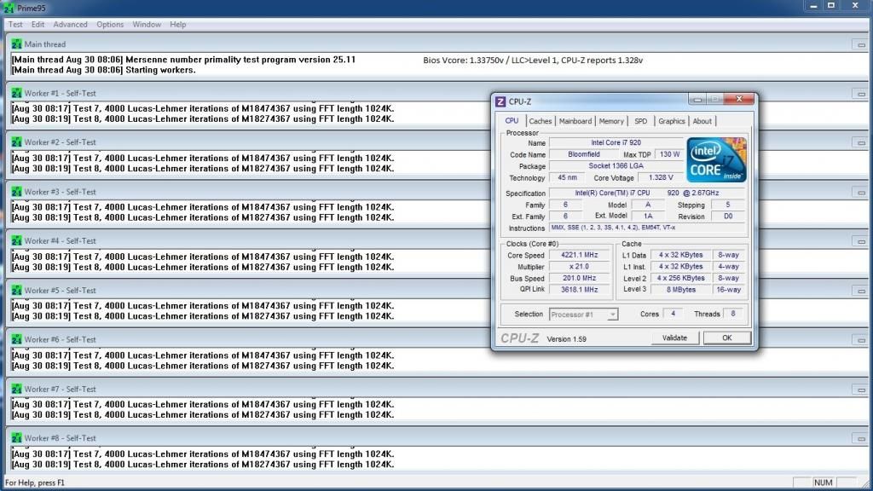This screenshot has width=873, height=491.
Task: Click the Main thread window icon
Action: [16, 44]
